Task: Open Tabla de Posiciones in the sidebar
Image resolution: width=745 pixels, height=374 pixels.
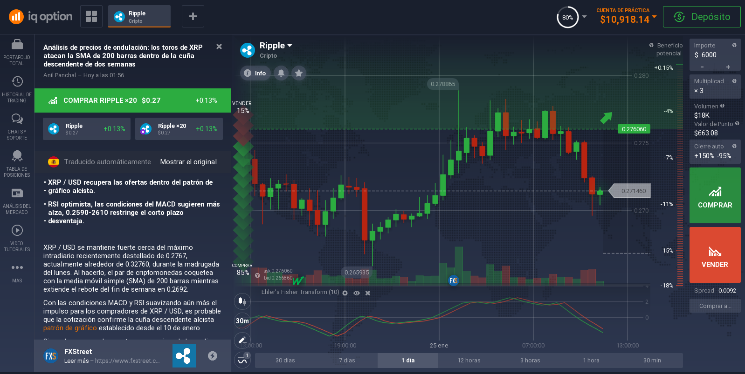Action: 17,164
